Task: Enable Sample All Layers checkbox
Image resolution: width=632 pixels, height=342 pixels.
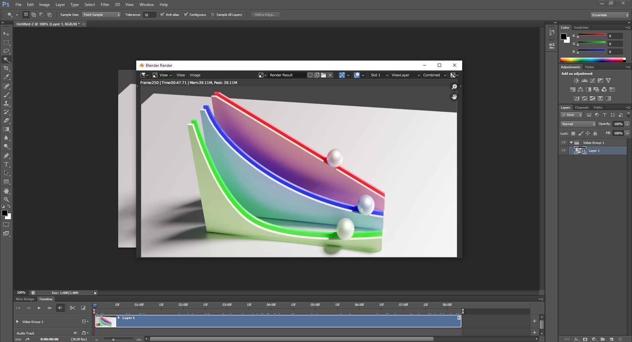Action: pos(213,14)
